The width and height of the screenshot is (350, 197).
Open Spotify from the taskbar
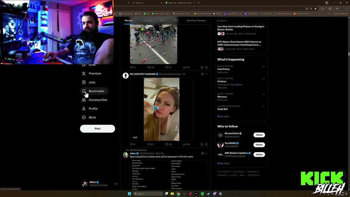click(x=202, y=194)
